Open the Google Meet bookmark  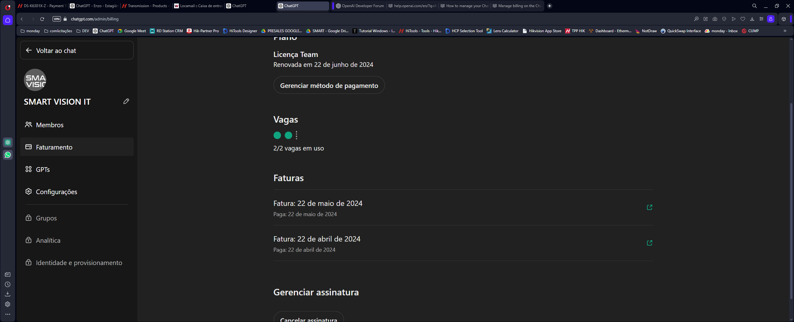[132, 31]
